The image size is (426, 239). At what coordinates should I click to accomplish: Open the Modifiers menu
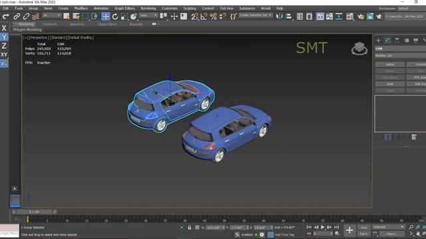pos(81,9)
